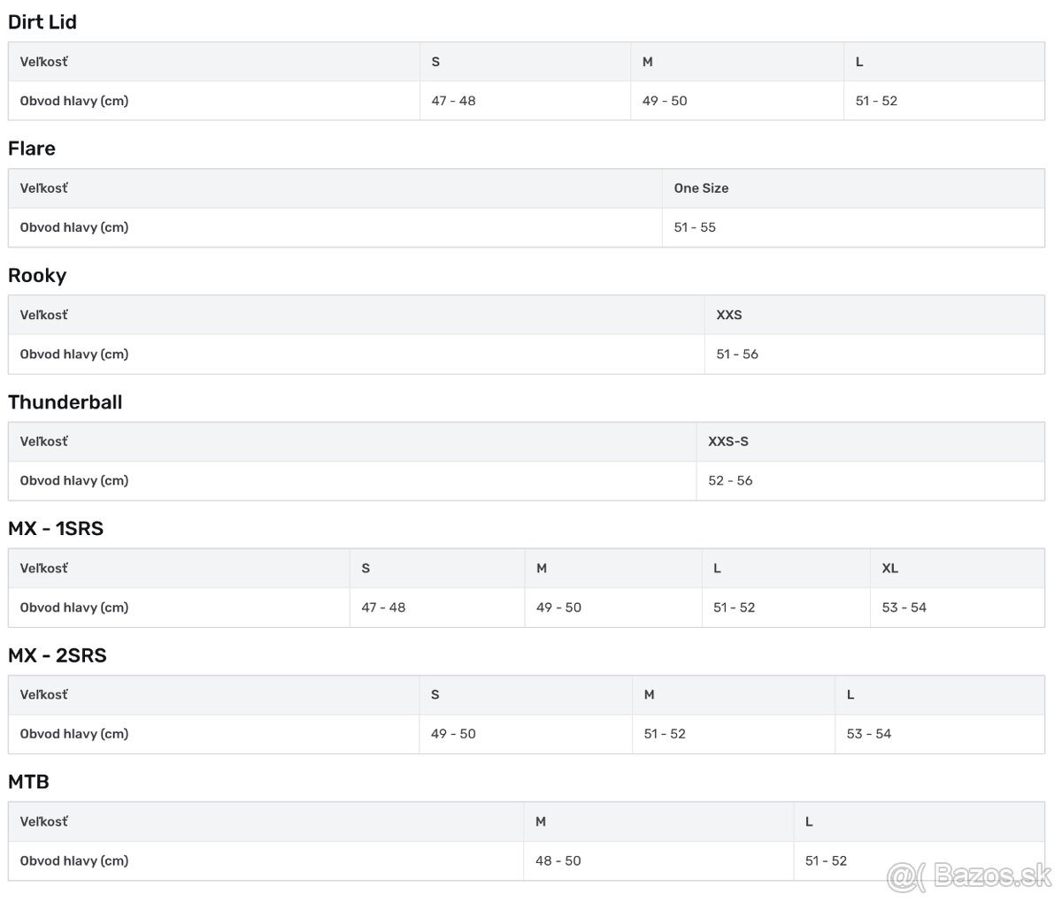The image size is (1062, 902).
Task: Click the 48 - 50 value in MTB table
Action: pos(558,860)
